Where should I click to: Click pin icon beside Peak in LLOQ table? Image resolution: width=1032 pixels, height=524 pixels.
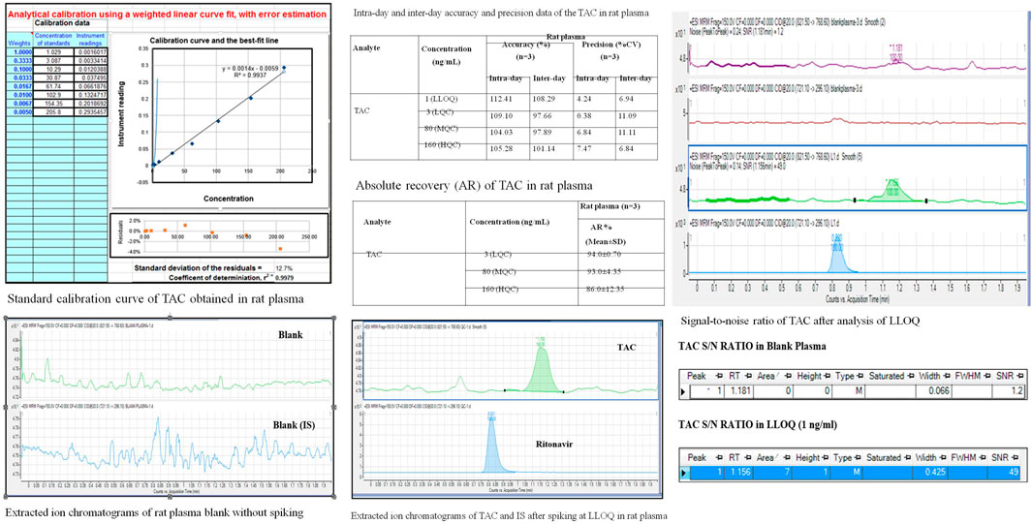[x=717, y=457]
